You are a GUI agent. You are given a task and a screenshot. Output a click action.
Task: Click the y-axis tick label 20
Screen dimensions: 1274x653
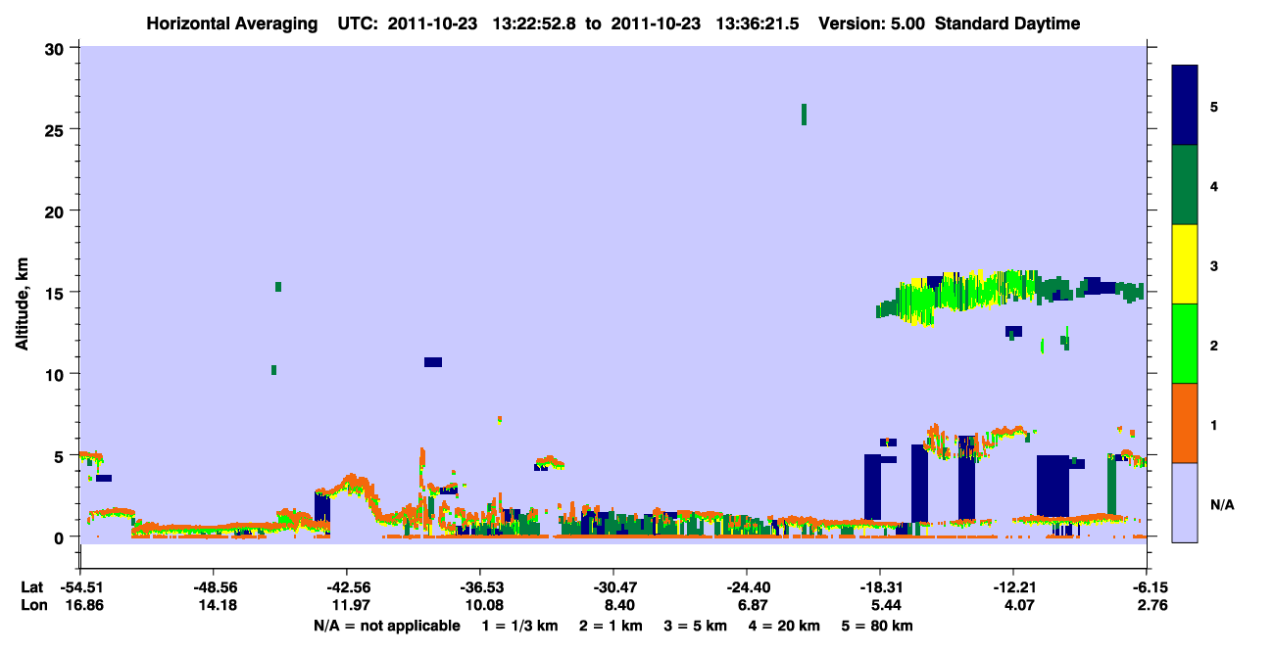coord(57,210)
